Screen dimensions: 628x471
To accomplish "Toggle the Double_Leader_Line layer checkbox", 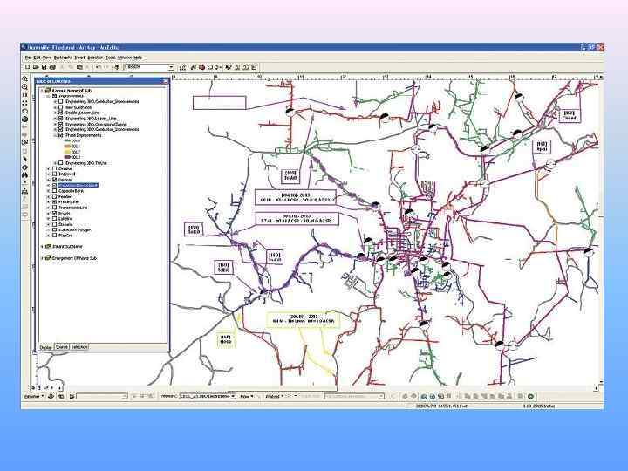I will point(61,113).
